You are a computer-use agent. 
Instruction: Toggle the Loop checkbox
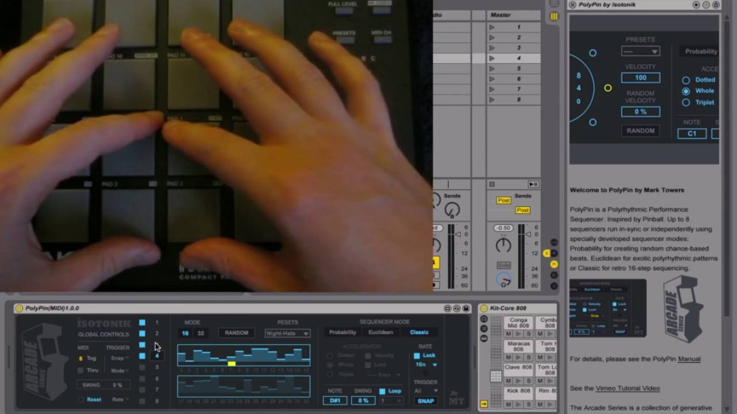click(x=382, y=391)
